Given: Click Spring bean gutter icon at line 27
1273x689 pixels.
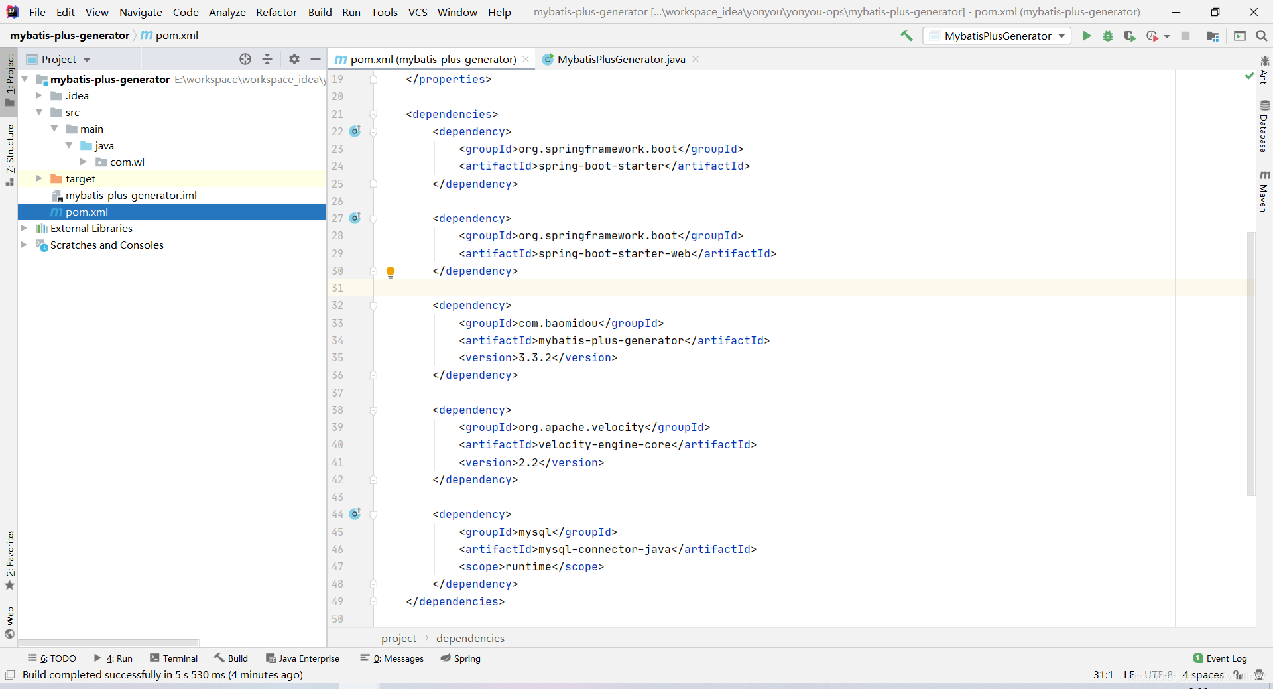Looking at the screenshot, I should pos(355,218).
